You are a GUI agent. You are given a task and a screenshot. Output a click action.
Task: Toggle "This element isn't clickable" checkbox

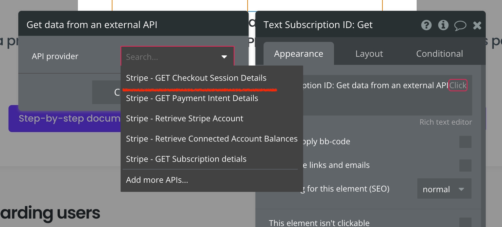click(x=465, y=223)
